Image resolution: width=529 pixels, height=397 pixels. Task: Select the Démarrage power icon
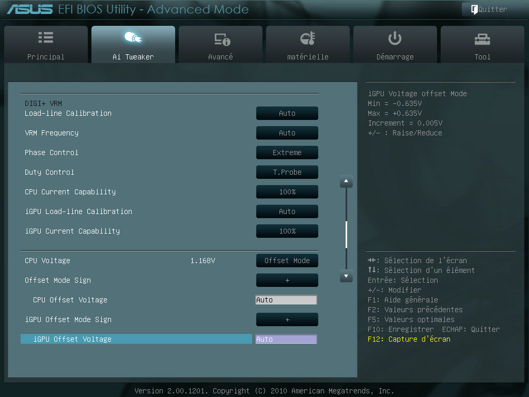pyautogui.click(x=395, y=37)
